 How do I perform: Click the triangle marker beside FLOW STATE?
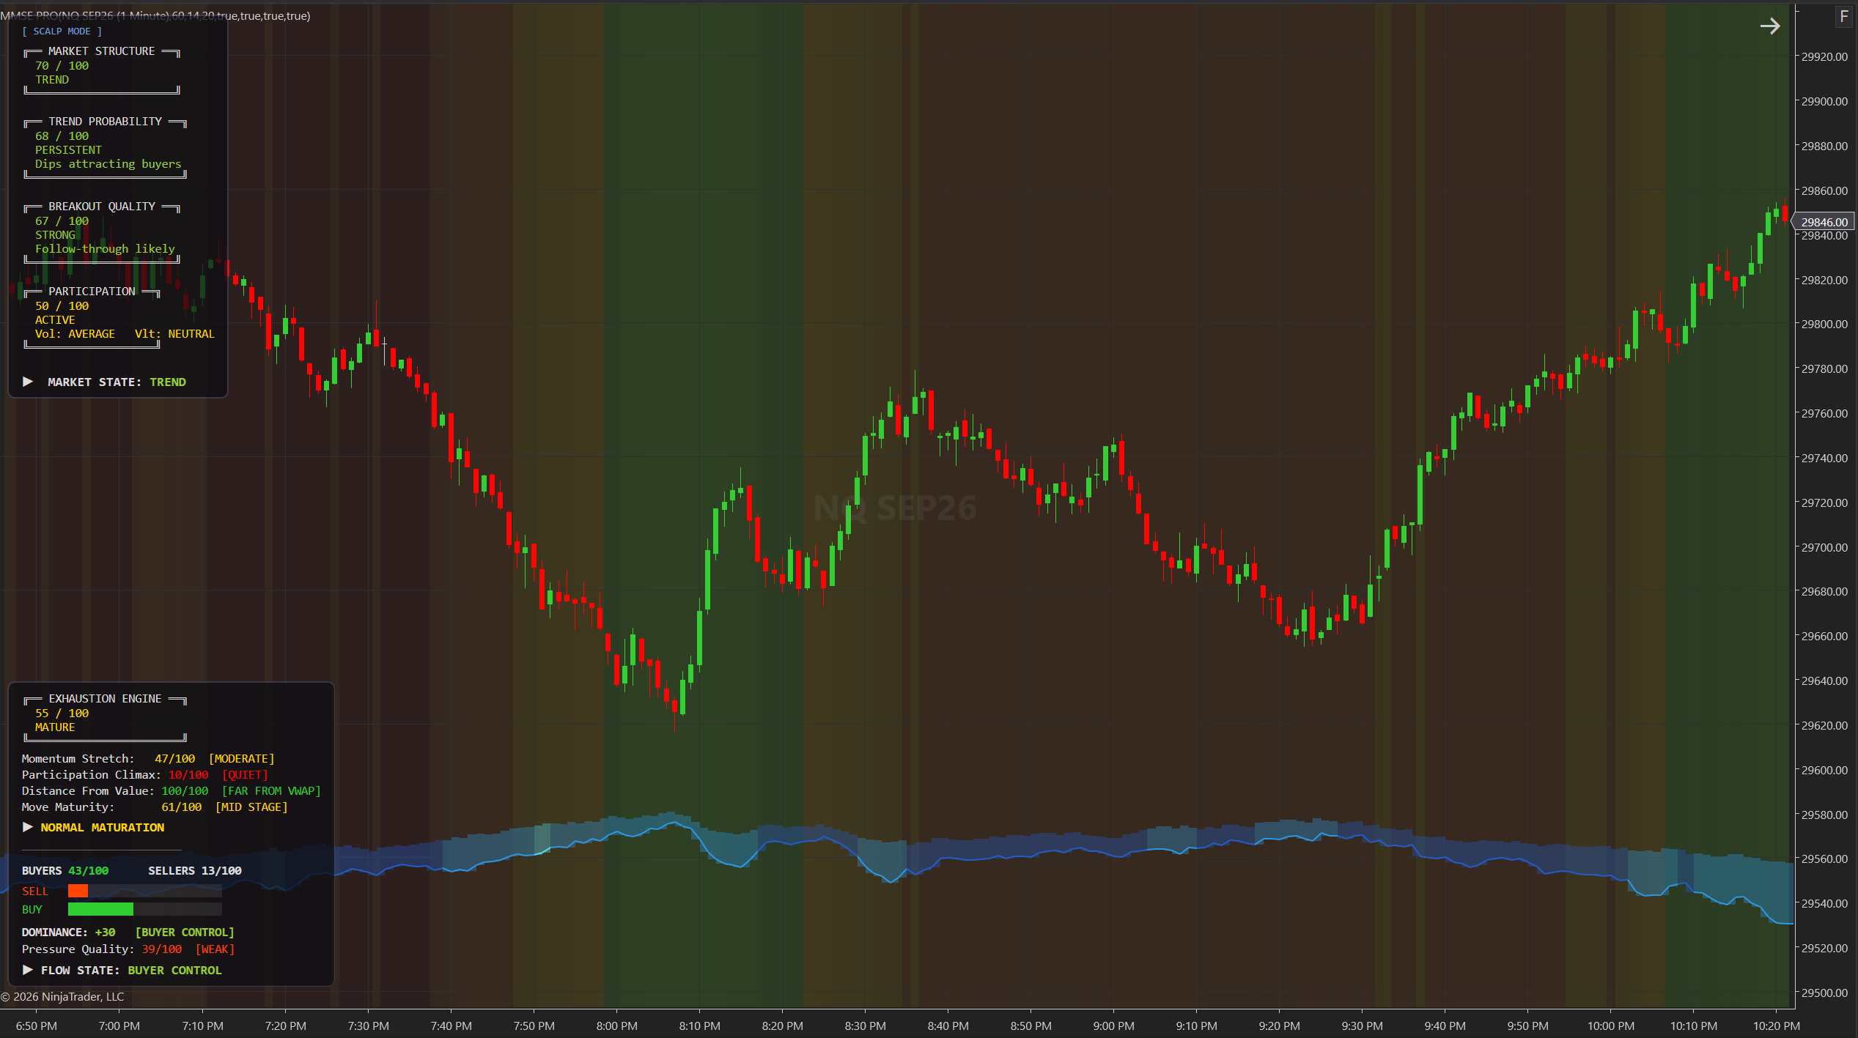pyautogui.click(x=28, y=970)
